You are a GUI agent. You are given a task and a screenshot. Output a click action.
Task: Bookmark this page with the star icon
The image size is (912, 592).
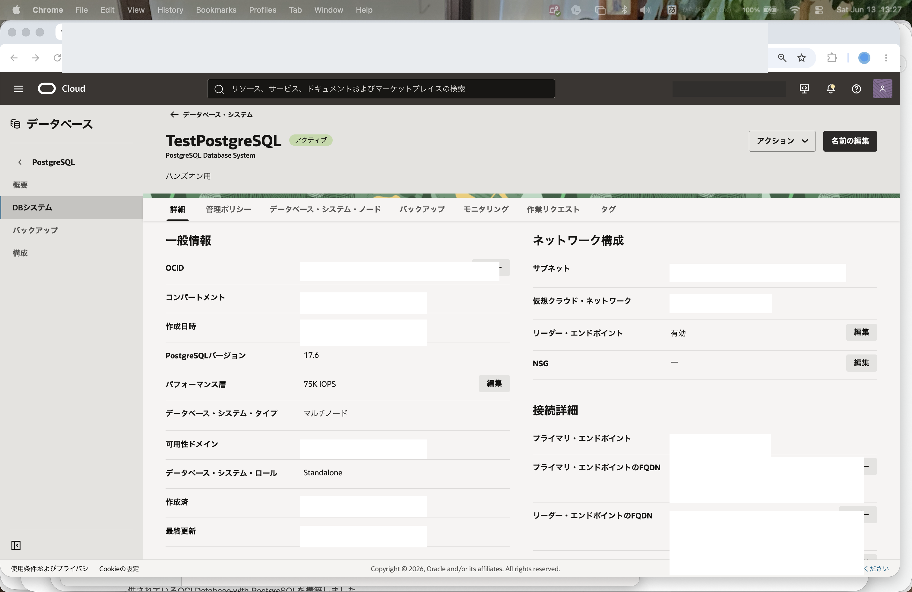click(x=802, y=58)
